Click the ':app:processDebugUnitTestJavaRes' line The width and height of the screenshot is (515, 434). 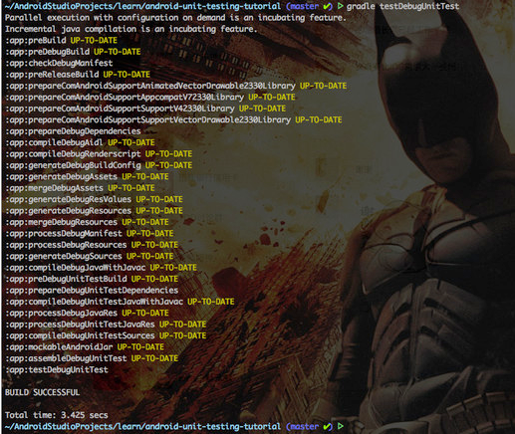pos(106,325)
